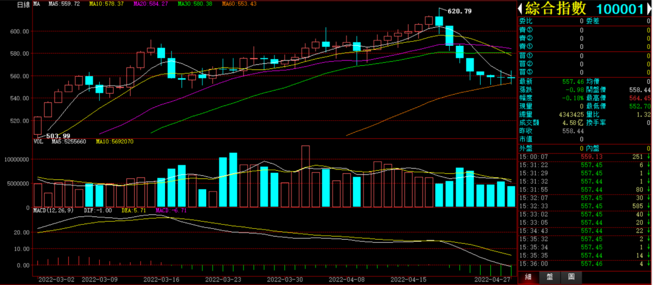Click the cyan candlestick at the 620.79 peak
This screenshot has height=285, width=653.
(439, 21)
